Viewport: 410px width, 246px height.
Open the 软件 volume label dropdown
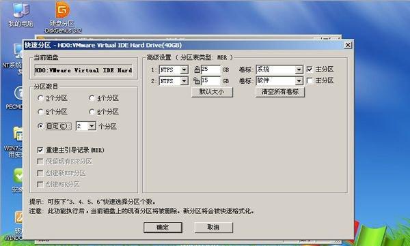click(x=299, y=81)
